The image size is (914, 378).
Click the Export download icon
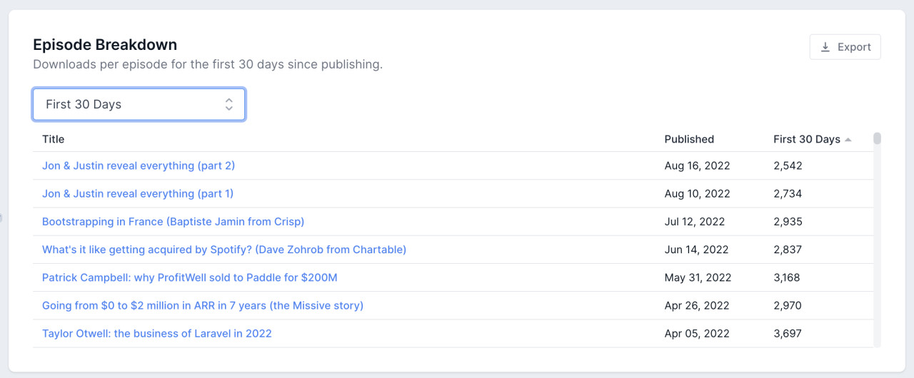(x=825, y=47)
